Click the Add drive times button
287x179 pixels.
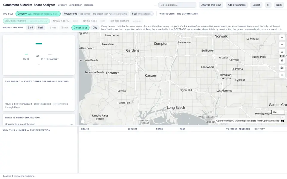[237, 5]
